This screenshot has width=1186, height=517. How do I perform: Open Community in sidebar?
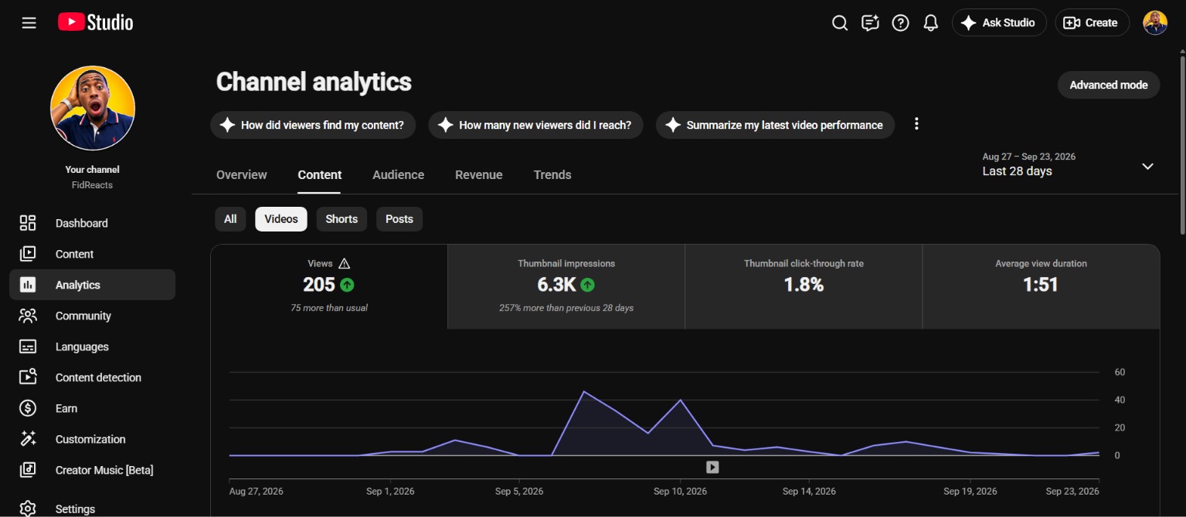point(92,316)
